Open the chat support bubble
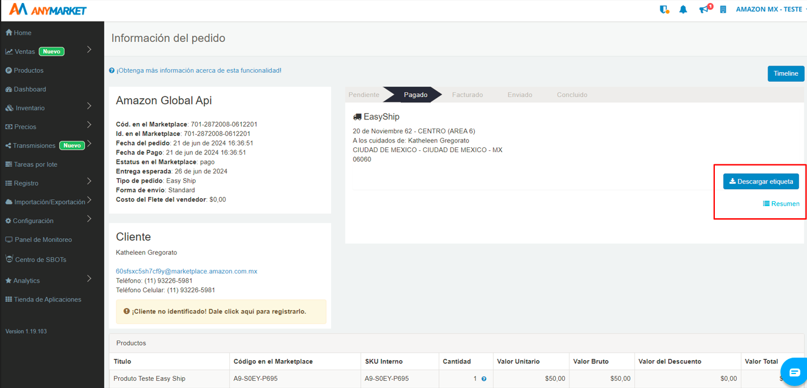Image resolution: width=807 pixels, height=388 pixels. point(794,372)
